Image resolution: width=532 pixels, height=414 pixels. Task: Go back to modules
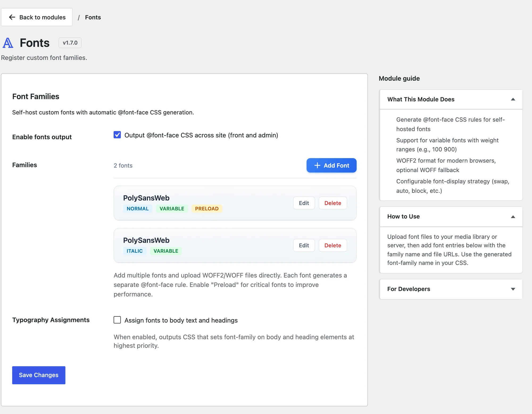pos(37,17)
